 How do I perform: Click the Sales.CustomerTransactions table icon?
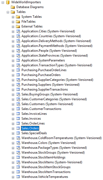click(18, 109)
